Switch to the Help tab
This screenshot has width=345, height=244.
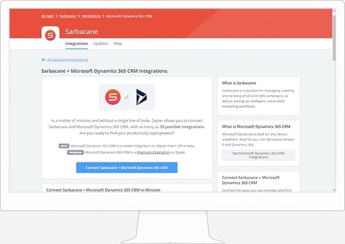[x=118, y=43]
